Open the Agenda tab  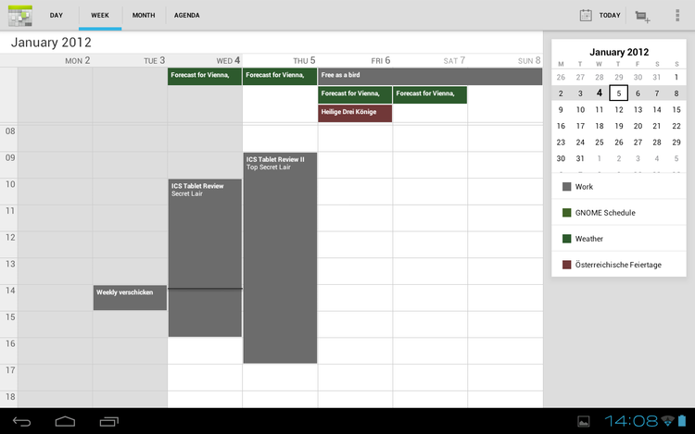(186, 16)
